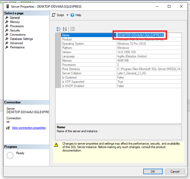Close the Server Properties dialog
The height and width of the screenshot is (179, 190).
tap(181, 6)
